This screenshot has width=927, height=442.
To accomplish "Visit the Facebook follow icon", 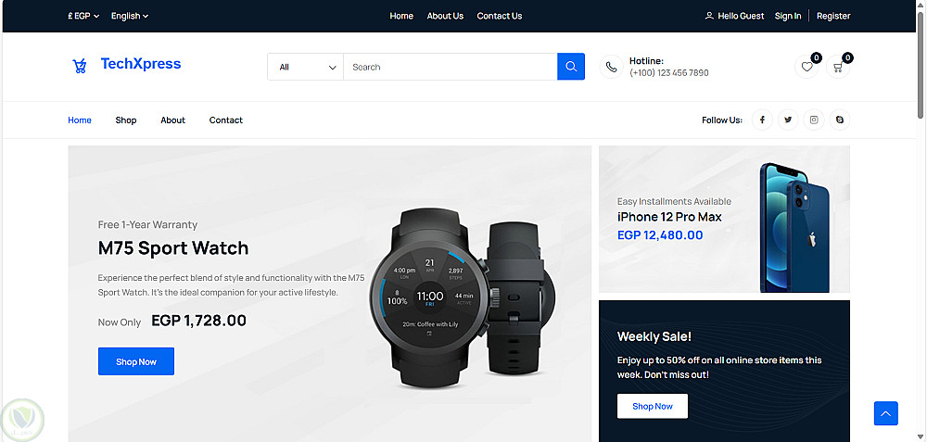I will point(762,120).
